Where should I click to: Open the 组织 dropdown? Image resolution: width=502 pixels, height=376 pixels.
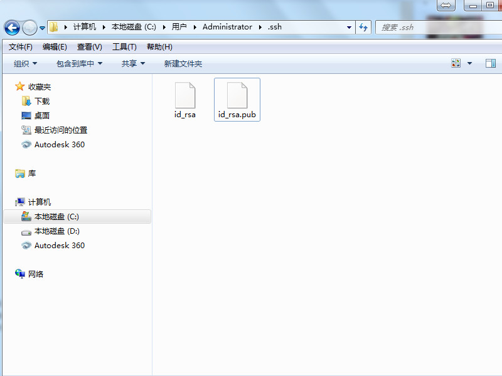click(x=25, y=64)
